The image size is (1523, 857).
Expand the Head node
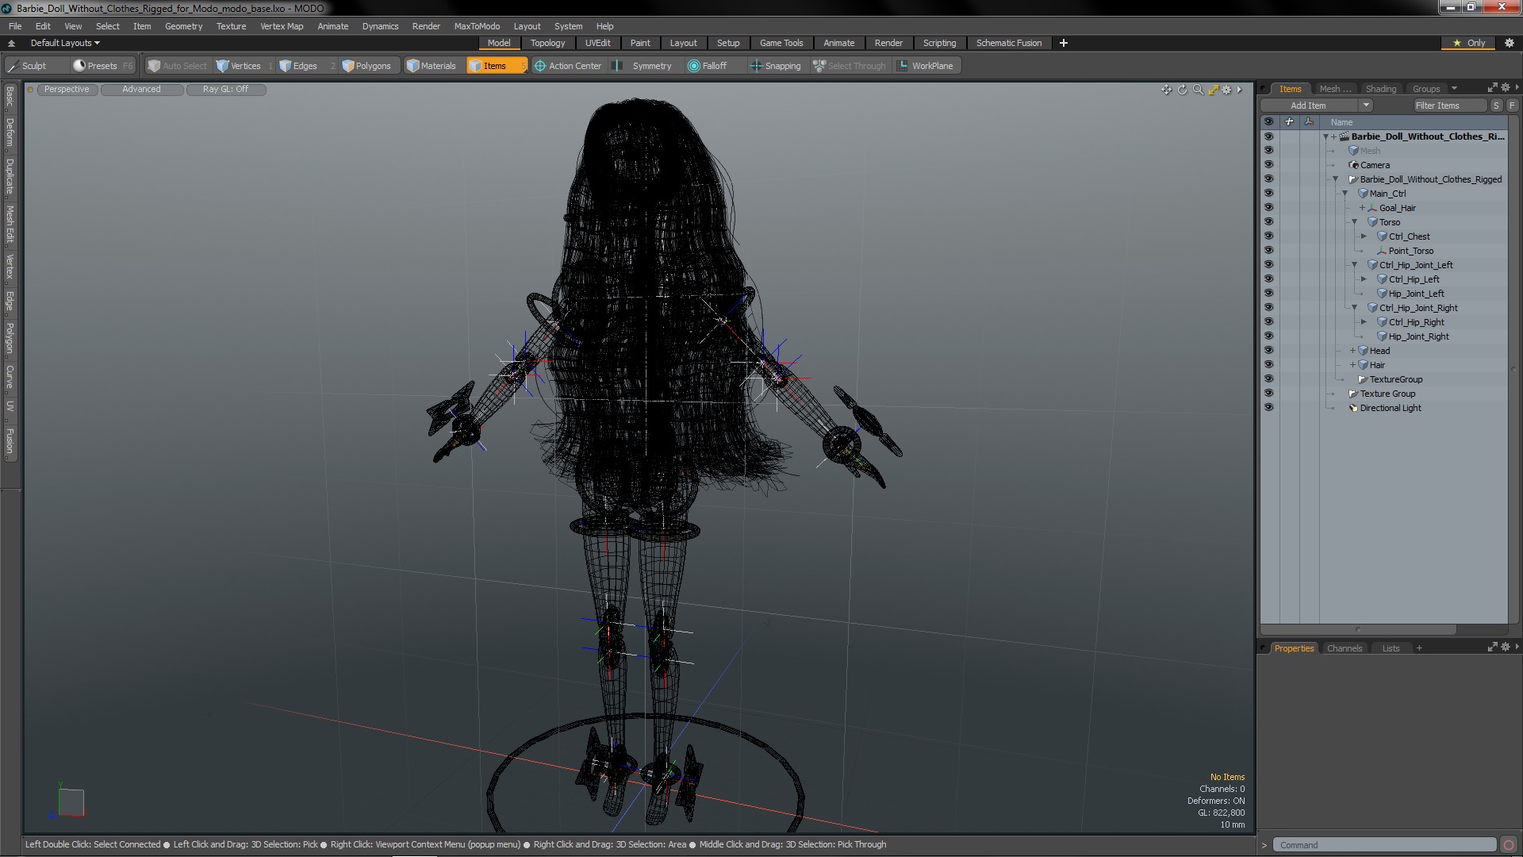[1353, 351]
